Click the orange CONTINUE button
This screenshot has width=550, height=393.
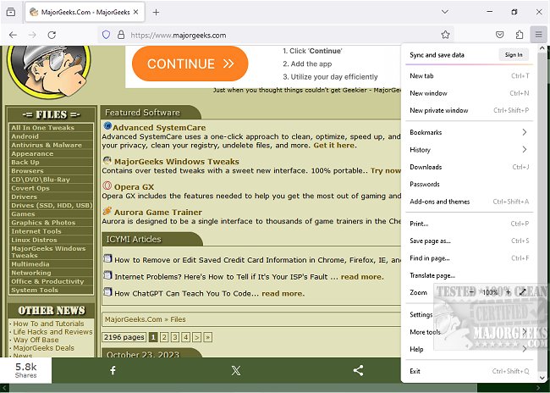coord(190,64)
